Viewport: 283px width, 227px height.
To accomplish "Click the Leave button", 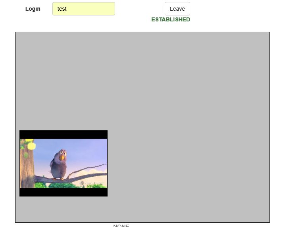I will [177, 9].
